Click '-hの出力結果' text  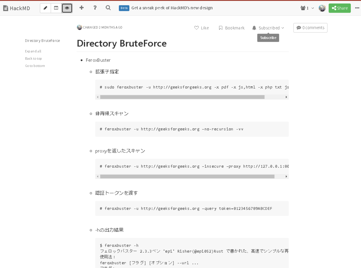click(110, 230)
